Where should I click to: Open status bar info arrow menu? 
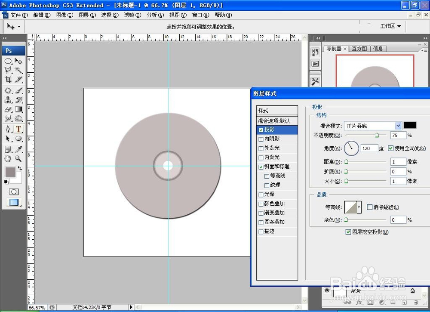[131, 307]
